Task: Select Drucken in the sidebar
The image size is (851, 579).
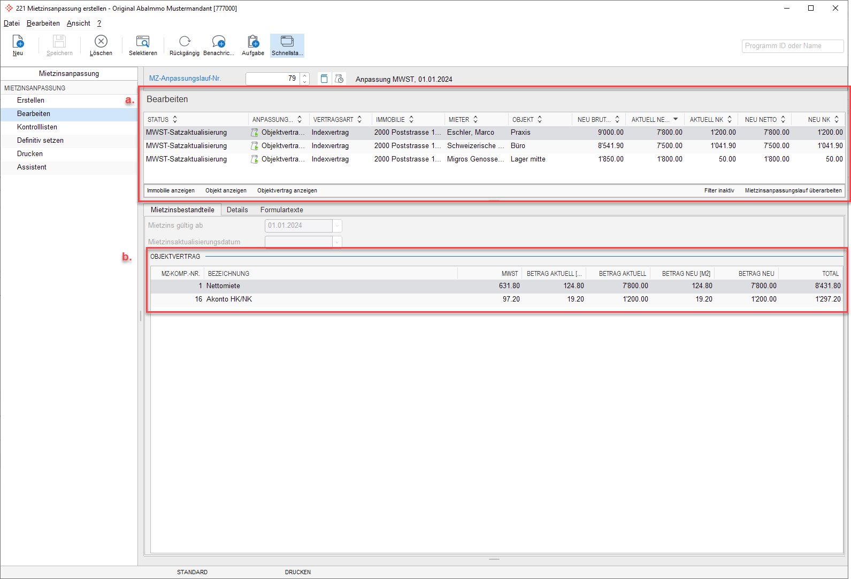Action: 69,154
